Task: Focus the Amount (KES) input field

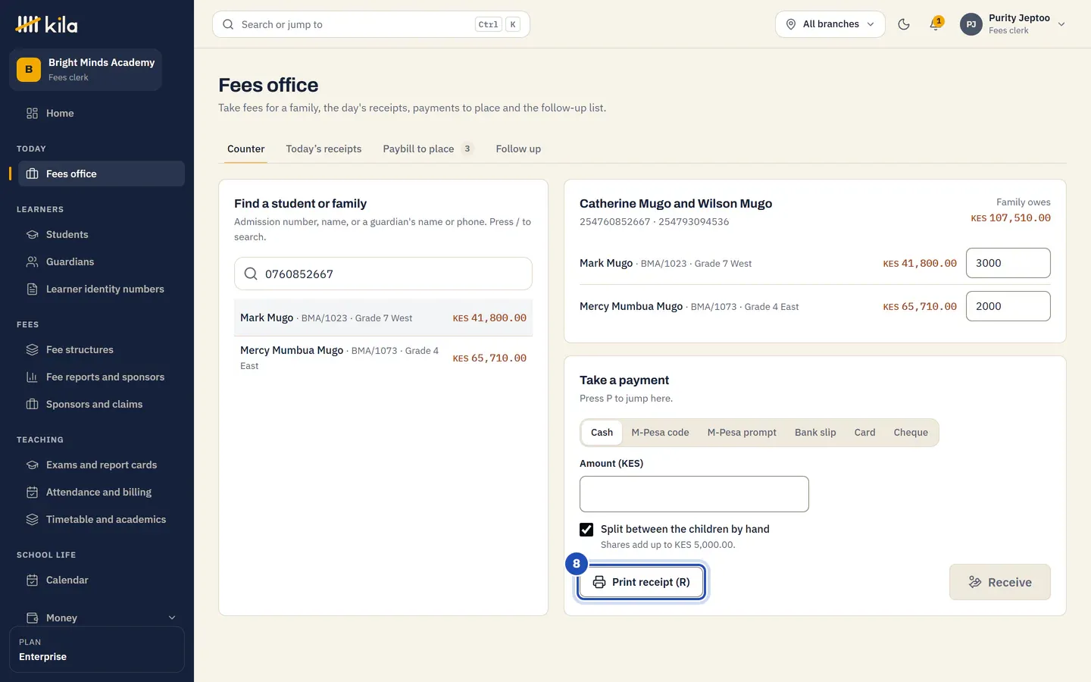Action: click(x=694, y=494)
